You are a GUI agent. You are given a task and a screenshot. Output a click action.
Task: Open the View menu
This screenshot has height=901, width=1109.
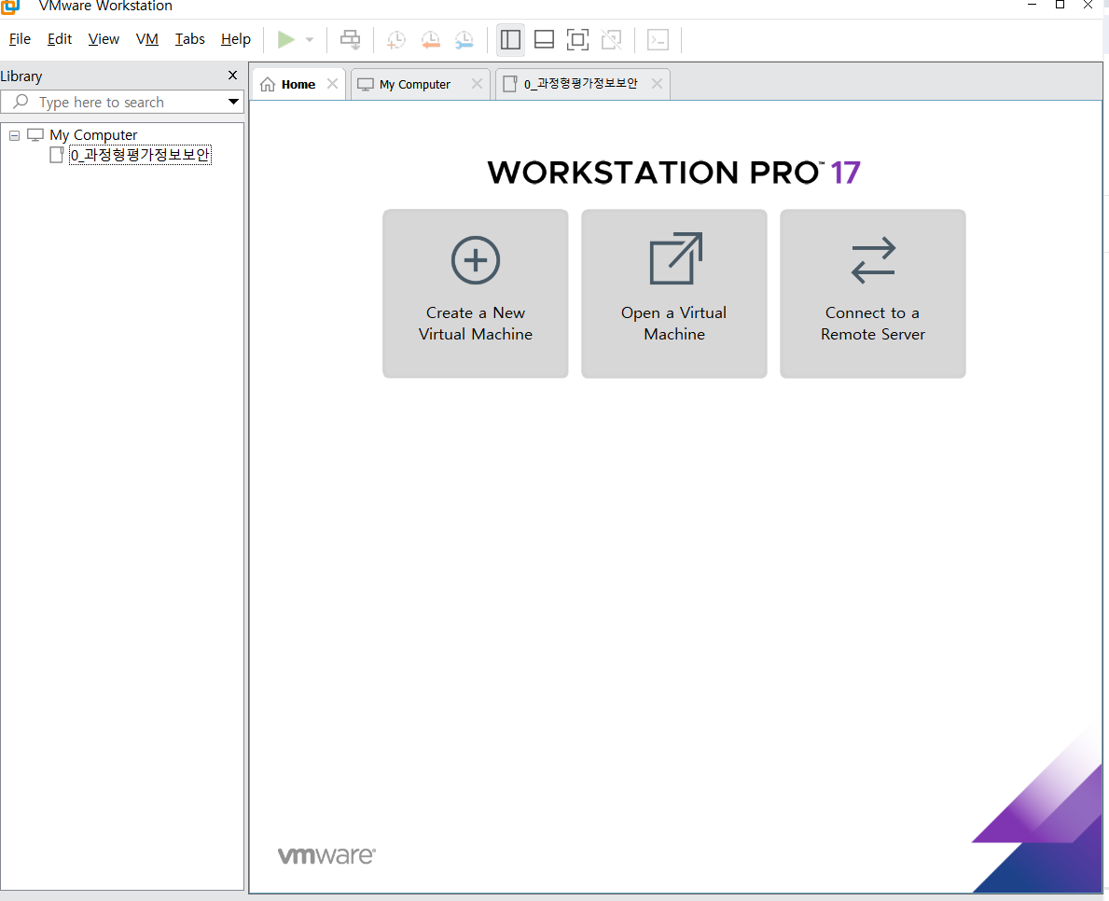point(104,39)
